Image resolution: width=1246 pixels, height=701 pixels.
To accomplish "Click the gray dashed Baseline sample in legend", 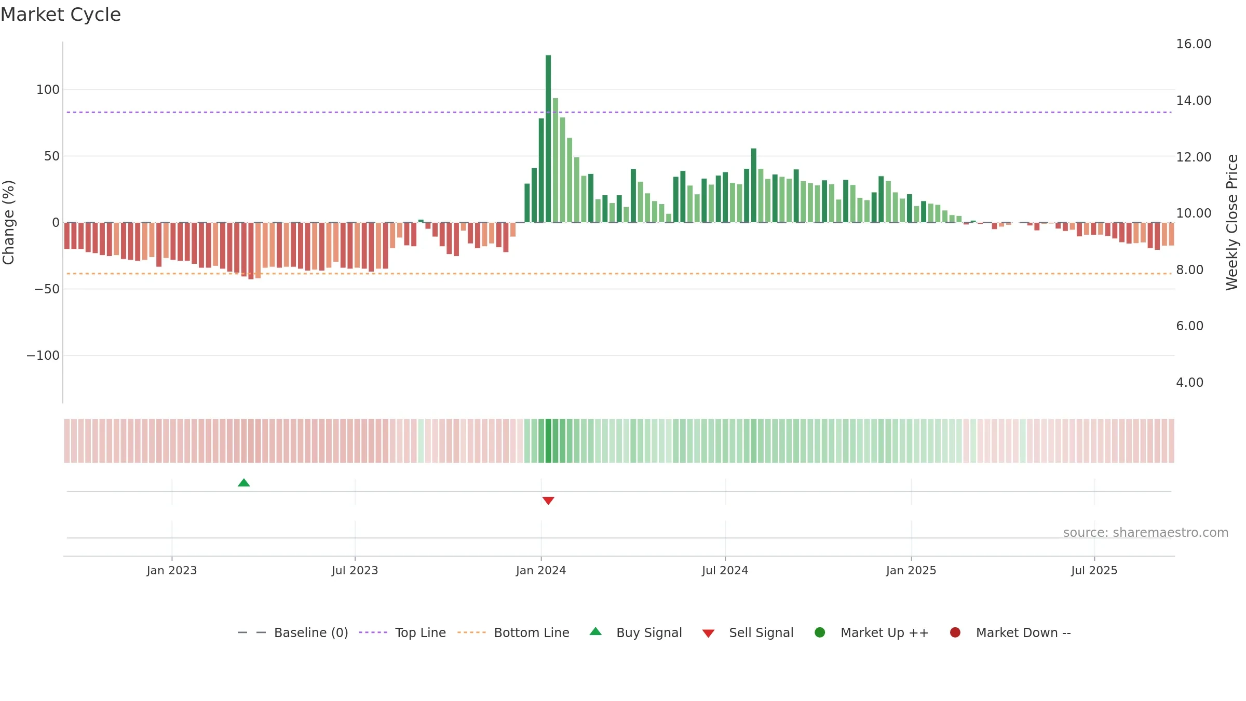I will (252, 632).
